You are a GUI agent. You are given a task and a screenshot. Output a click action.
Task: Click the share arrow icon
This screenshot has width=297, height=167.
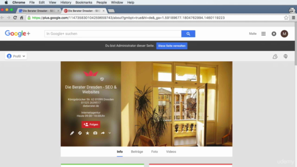coord(103,133)
